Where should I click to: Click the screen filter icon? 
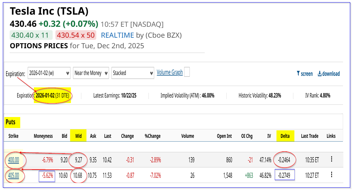pyautogui.click(x=298, y=74)
